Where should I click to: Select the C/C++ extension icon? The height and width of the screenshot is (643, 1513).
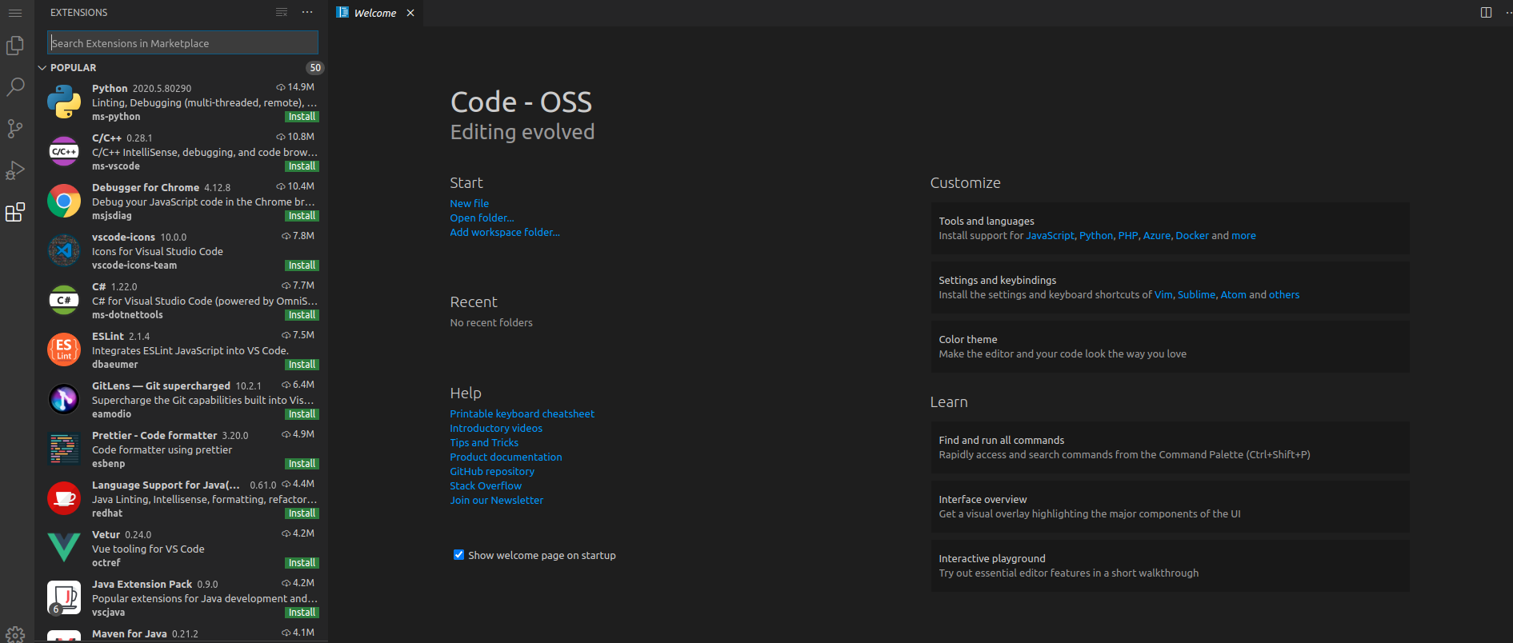pyautogui.click(x=64, y=152)
